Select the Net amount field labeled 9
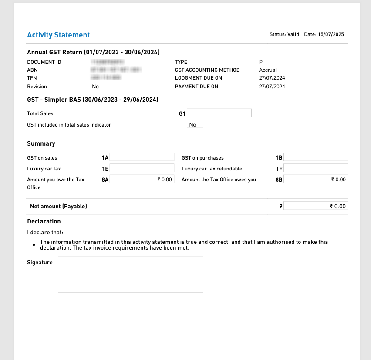The image size is (371, 360). pos(316,206)
